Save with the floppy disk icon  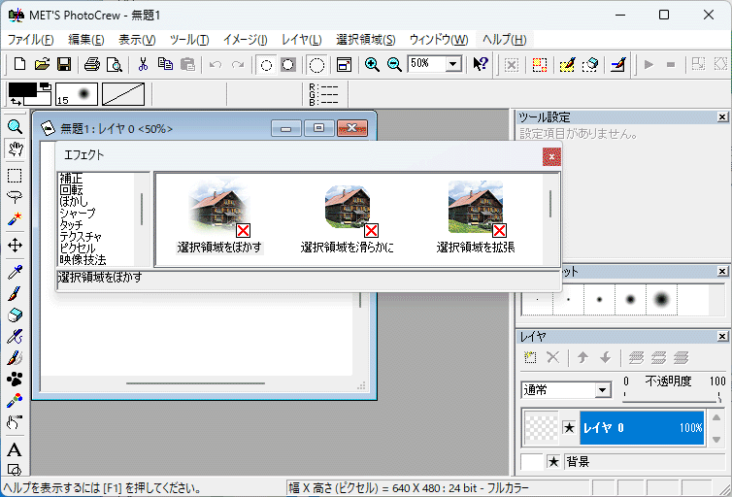tap(64, 64)
